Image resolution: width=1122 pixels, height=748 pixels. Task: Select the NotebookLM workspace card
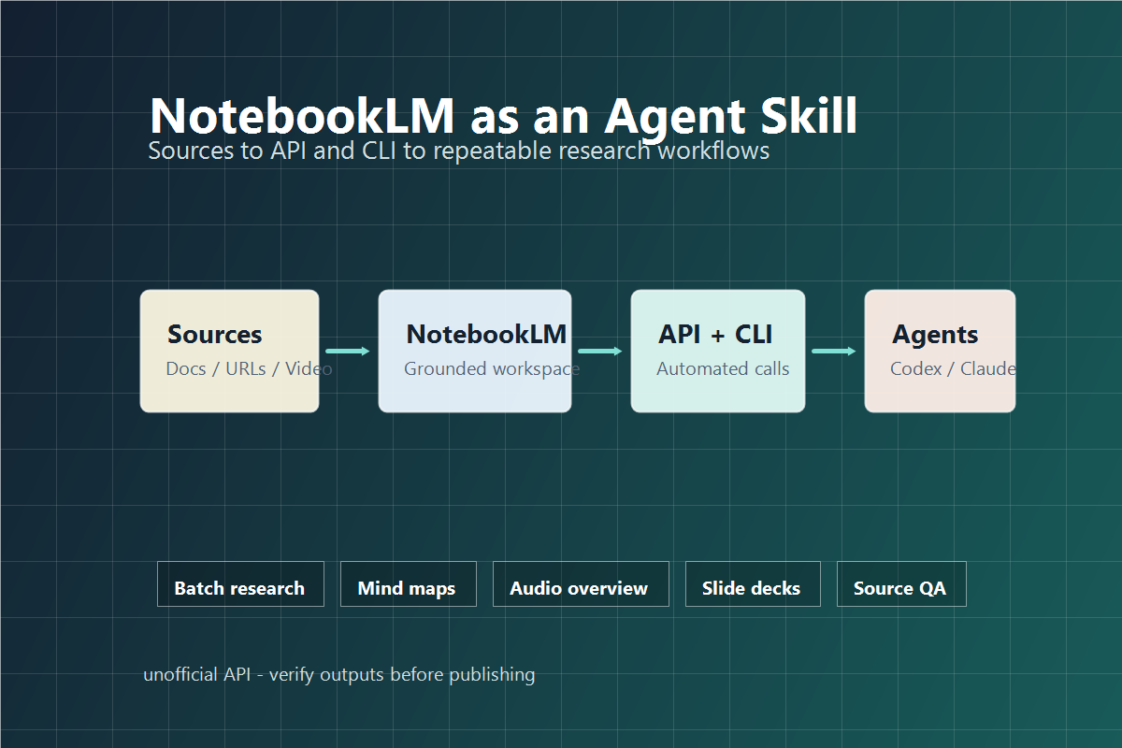coord(475,351)
